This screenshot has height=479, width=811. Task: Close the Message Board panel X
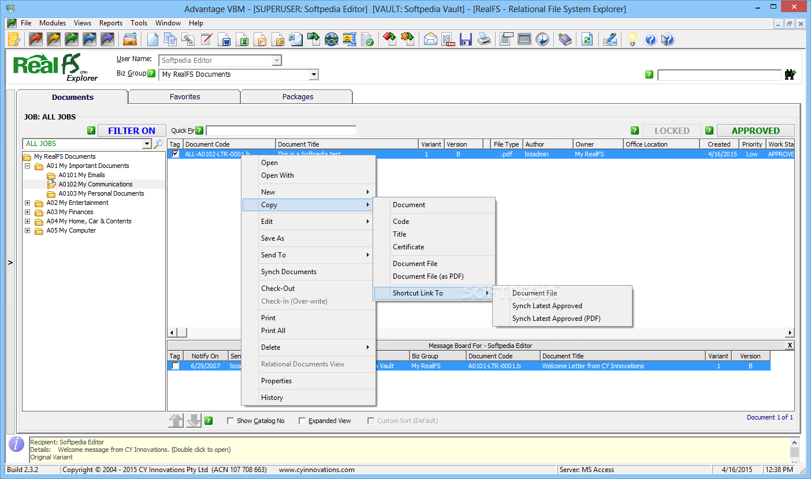[x=790, y=345]
